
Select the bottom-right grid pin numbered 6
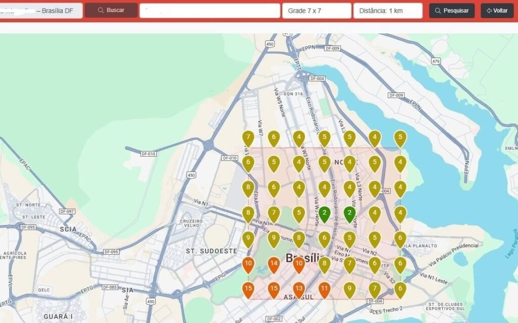pos(400,289)
